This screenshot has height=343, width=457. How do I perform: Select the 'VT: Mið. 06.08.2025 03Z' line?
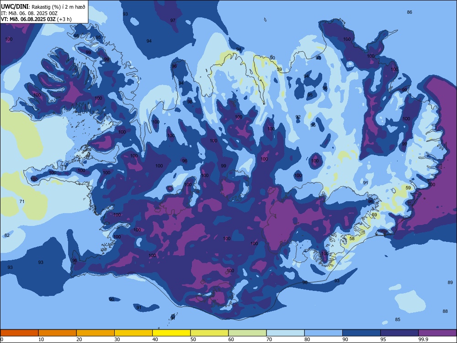pos(28,19)
